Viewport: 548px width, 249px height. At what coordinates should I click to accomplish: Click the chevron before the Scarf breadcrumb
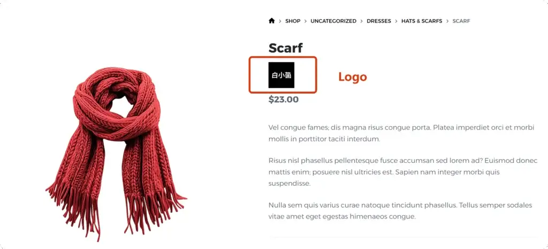[447, 21]
